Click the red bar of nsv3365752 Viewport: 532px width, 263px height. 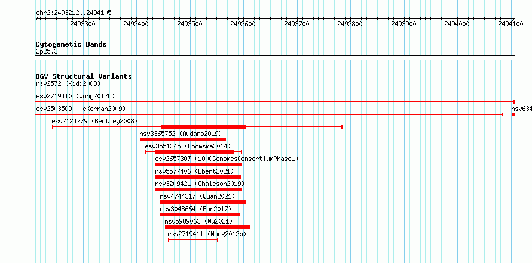click(x=183, y=140)
